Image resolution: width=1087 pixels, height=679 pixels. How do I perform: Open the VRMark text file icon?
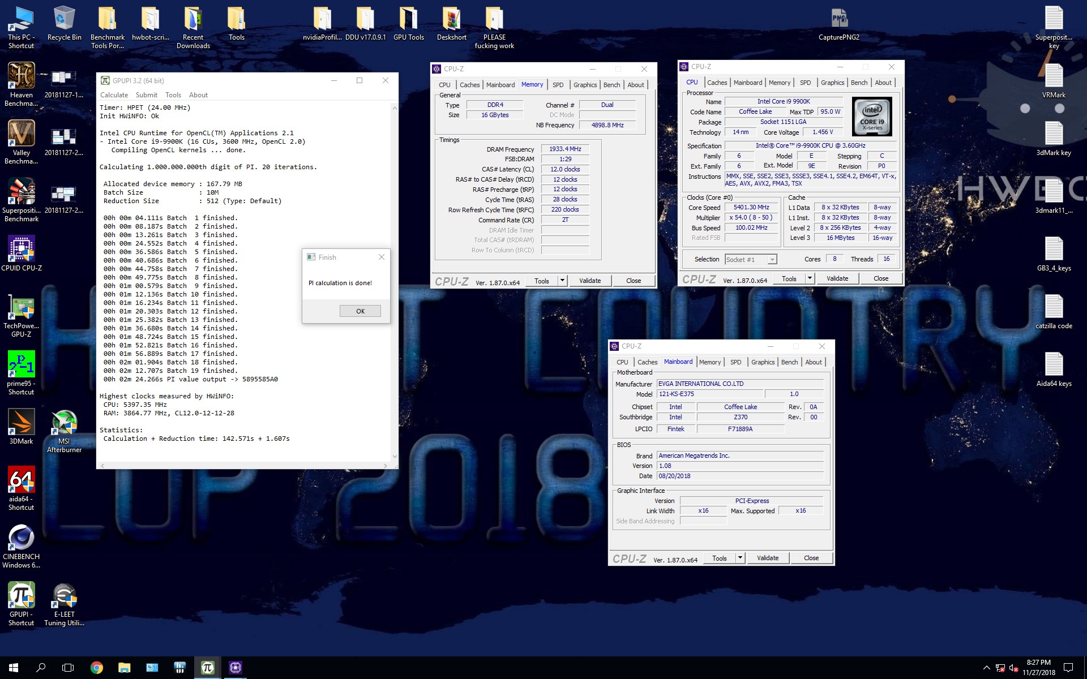point(1054,81)
